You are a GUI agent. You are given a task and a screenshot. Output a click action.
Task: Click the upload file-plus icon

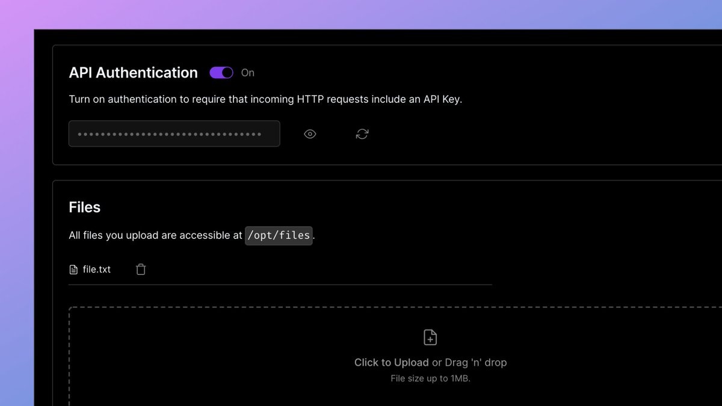tap(430, 337)
